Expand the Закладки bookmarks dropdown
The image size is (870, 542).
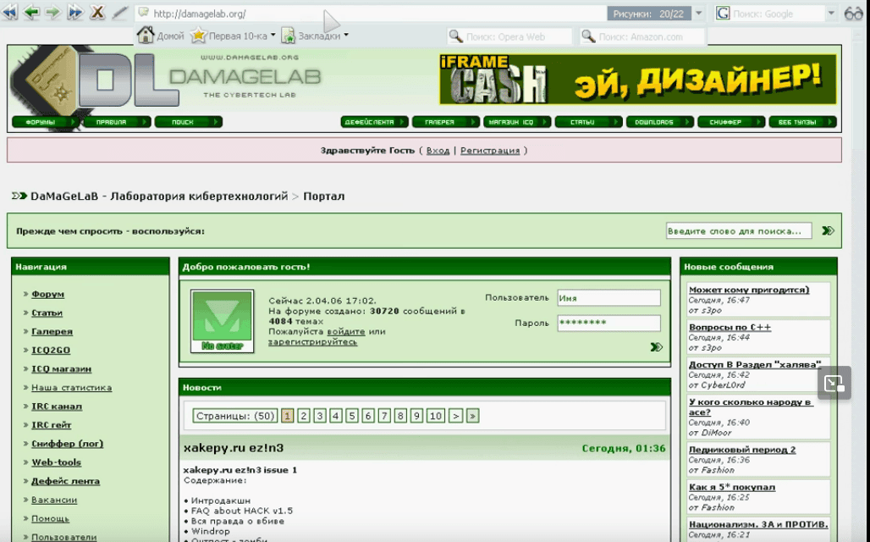click(x=346, y=36)
